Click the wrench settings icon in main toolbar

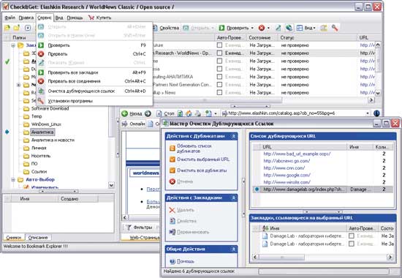click(335, 28)
